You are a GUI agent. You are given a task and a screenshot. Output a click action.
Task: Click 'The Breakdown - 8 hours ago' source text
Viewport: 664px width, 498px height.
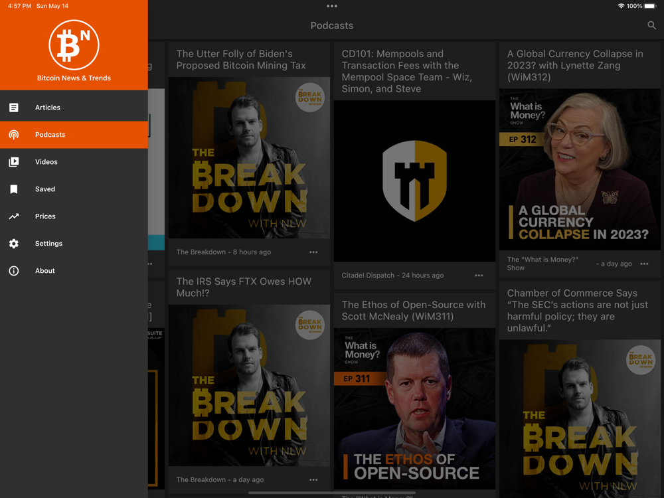click(224, 252)
